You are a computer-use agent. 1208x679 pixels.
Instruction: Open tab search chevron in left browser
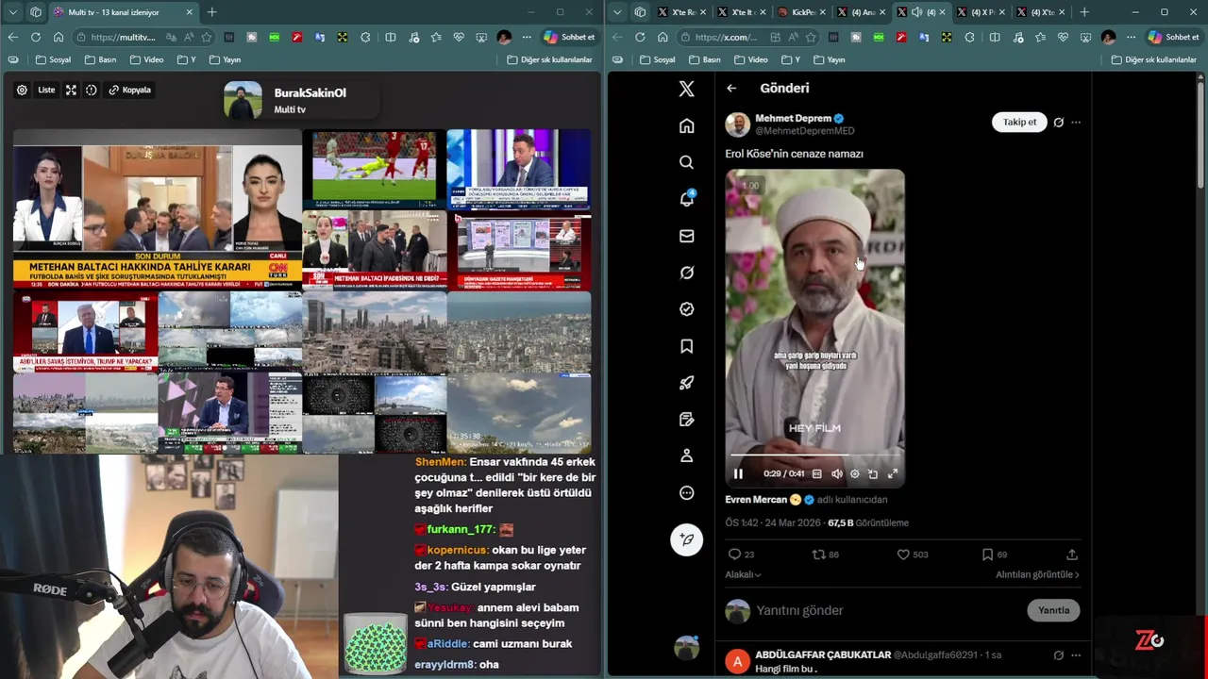tap(12, 12)
